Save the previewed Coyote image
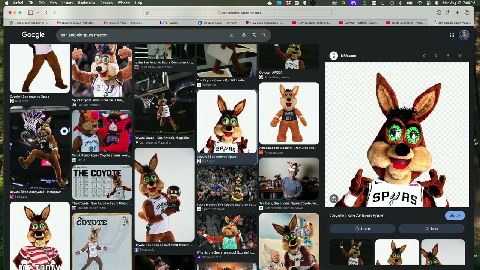Viewport: 480px width, 270px height. (431, 229)
